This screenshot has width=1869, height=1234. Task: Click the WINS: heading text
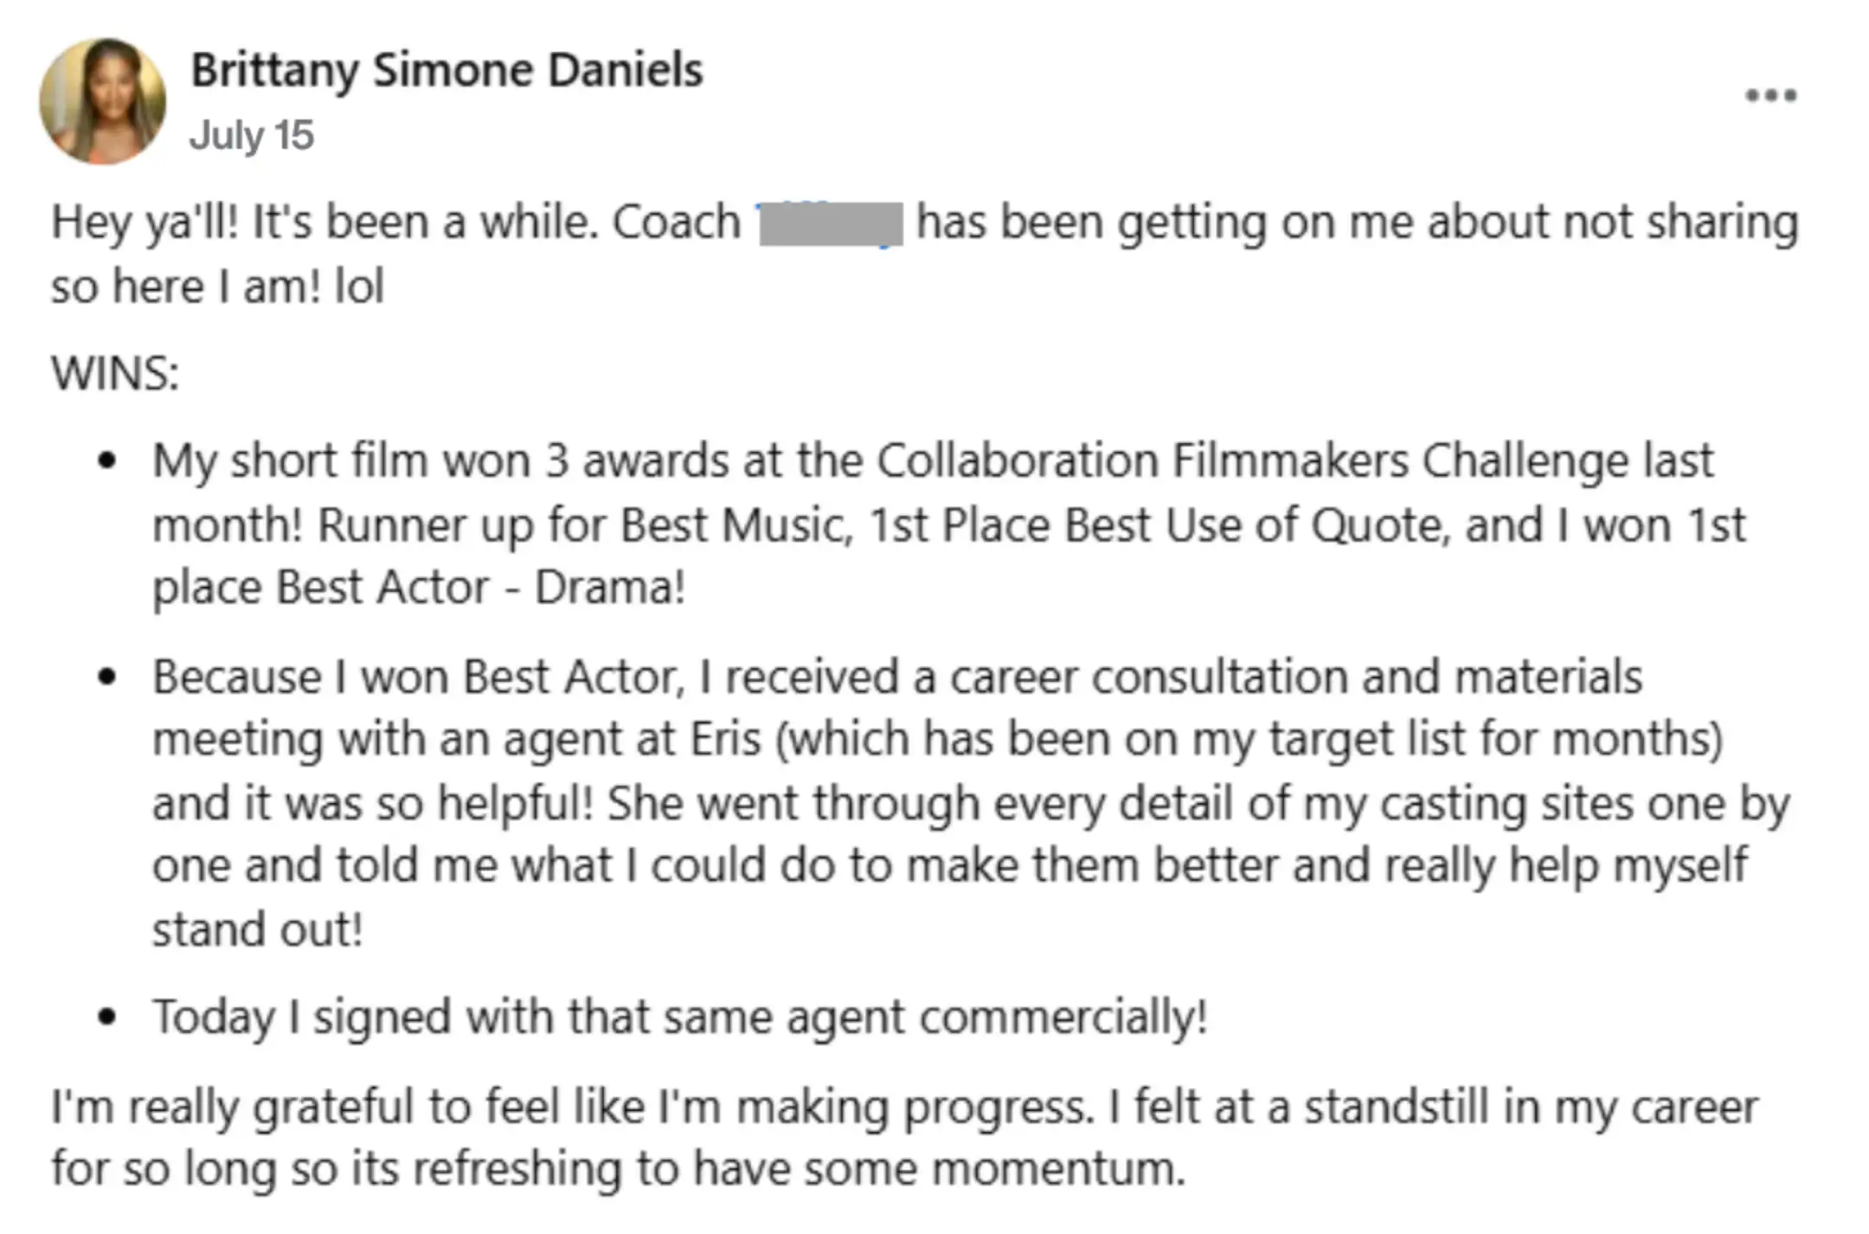(x=115, y=374)
